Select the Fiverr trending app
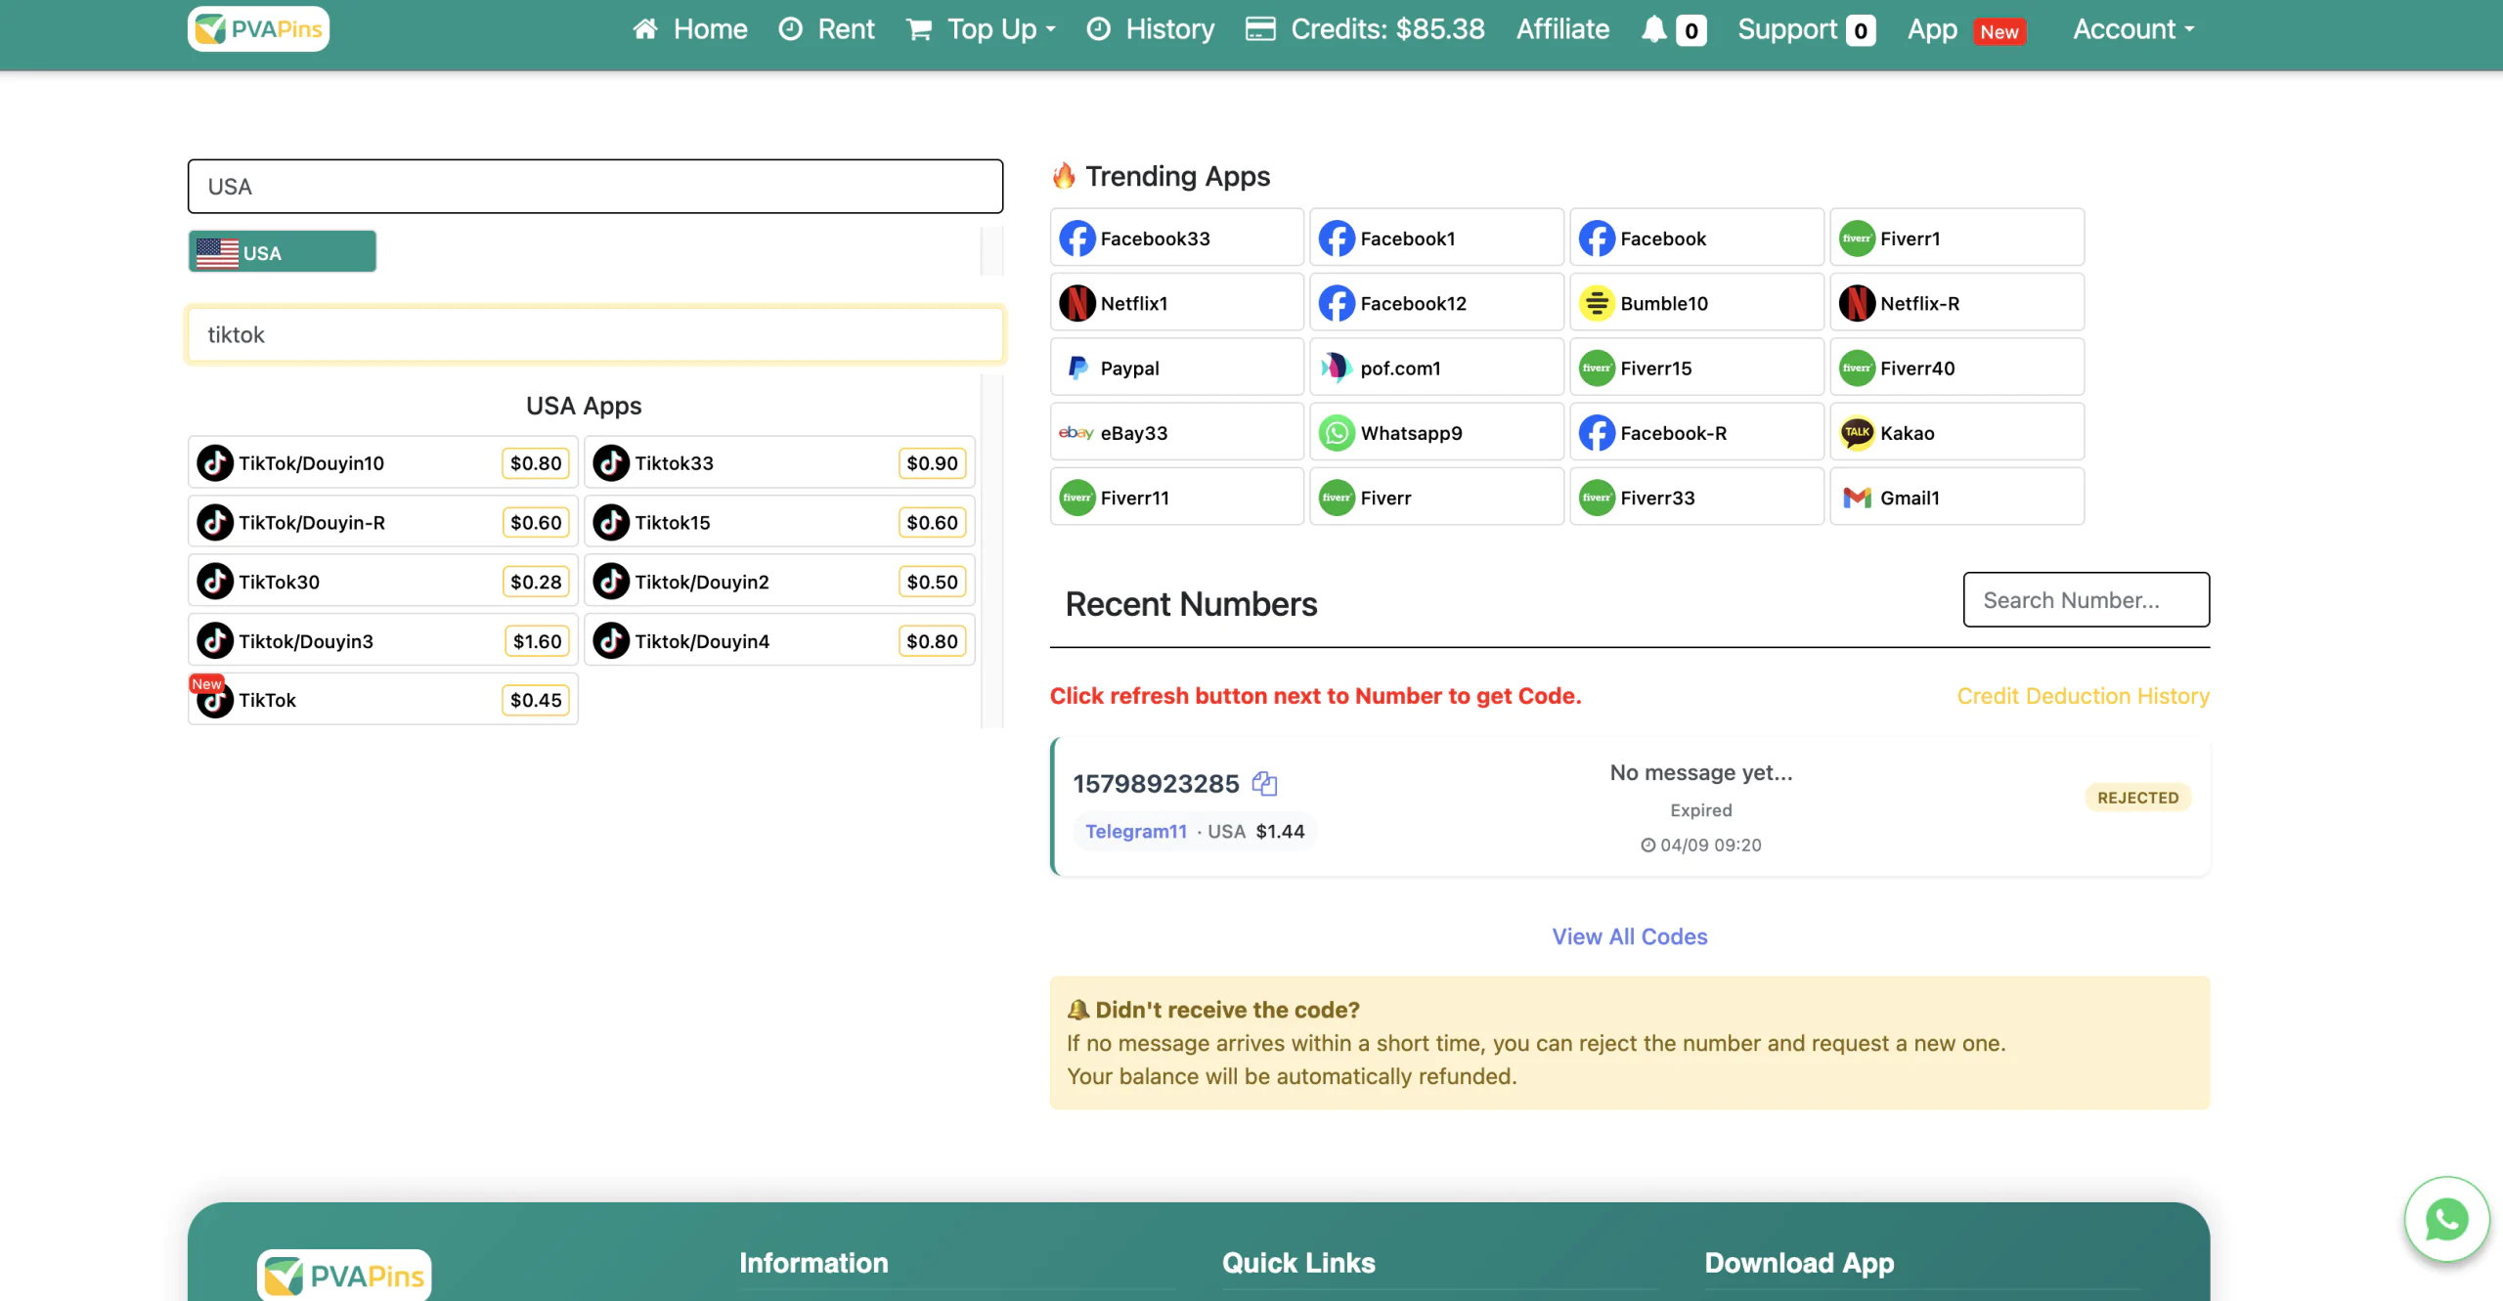Screen dimensions: 2503x1301 tap(1436, 498)
